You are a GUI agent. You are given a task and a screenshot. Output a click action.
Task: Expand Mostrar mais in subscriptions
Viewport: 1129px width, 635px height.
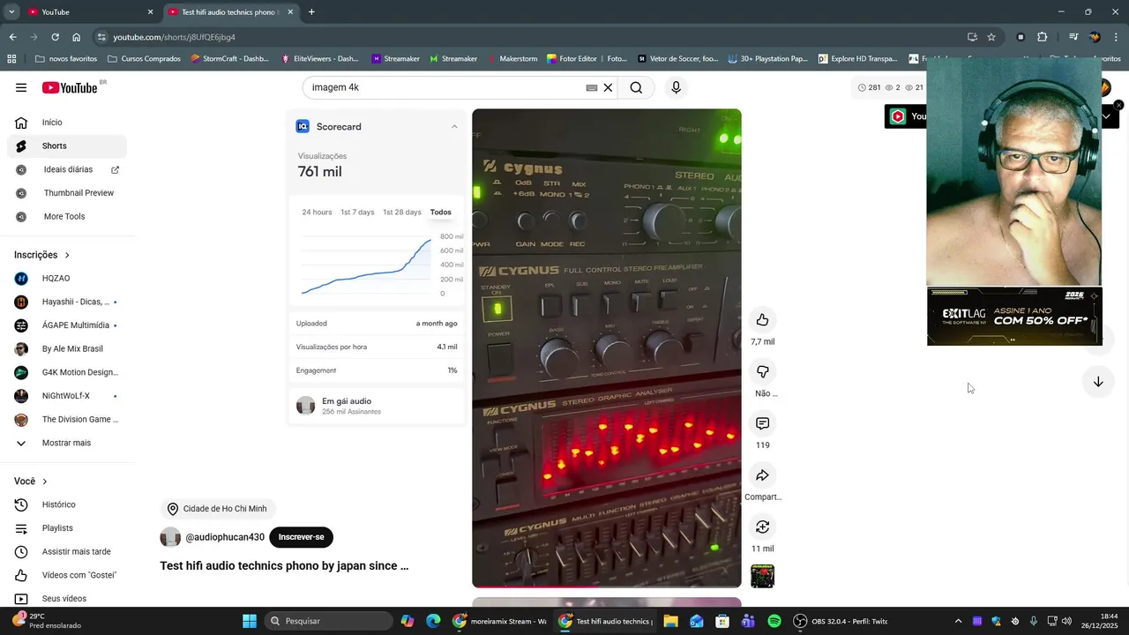point(67,443)
